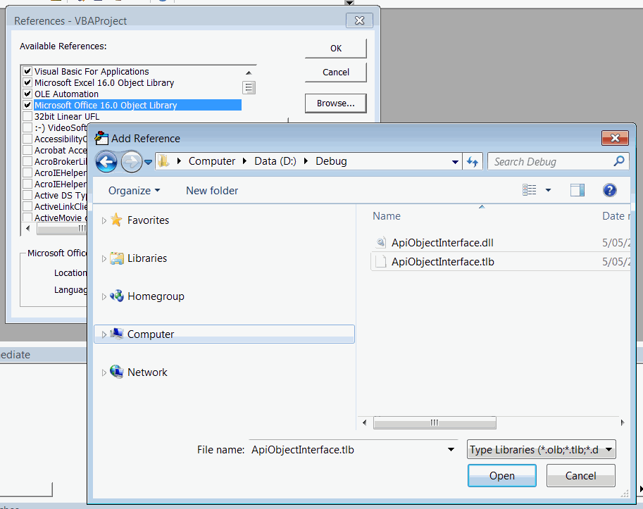Click the Browse... button
This screenshot has height=509, width=643.
(x=336, y=103)
